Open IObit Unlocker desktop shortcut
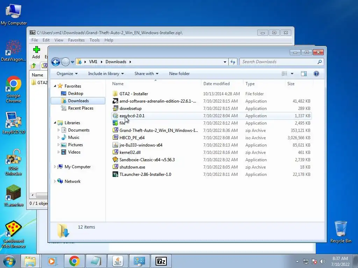The height and width of the screenshot is (268, 358). [x=14, y=162]
